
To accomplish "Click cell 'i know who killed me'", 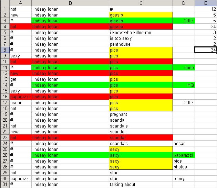I will [x=141, y=32].
